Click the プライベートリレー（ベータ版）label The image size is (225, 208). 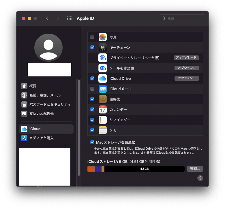coord(135,58)
